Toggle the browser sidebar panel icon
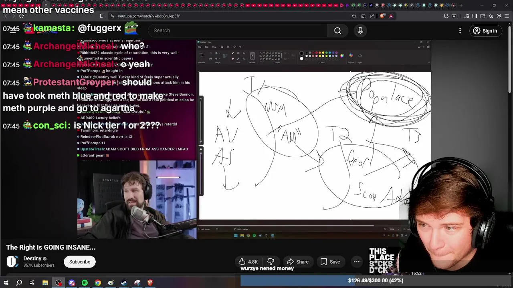Viewport: 513px width, 288px height. click(475, 16)
